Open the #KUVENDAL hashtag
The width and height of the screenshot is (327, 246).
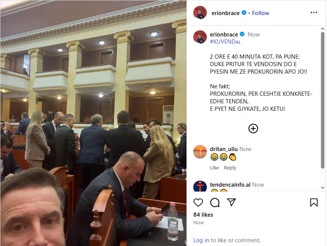click(x=225, y=42)
